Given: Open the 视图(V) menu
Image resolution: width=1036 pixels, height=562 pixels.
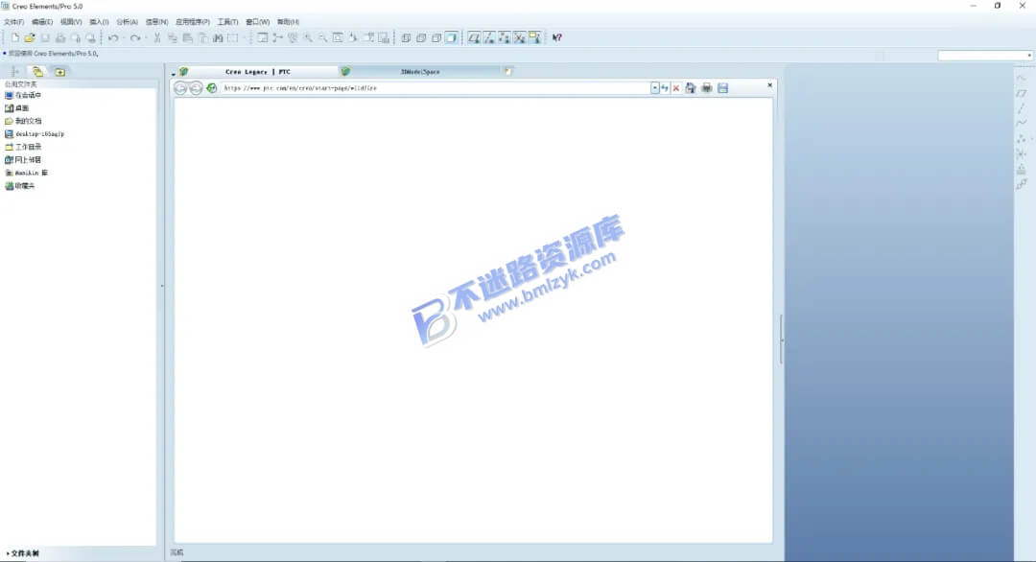Looking at the screenshot, I should click(71, 22).
